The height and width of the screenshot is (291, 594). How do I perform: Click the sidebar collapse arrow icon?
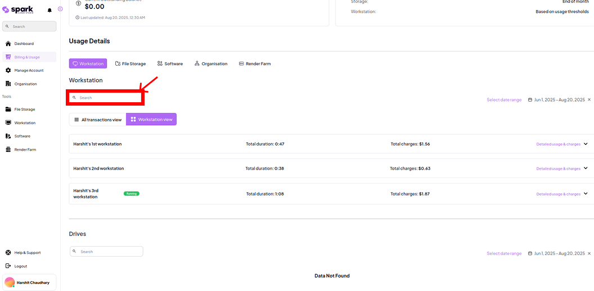click(x=60, y=9)
